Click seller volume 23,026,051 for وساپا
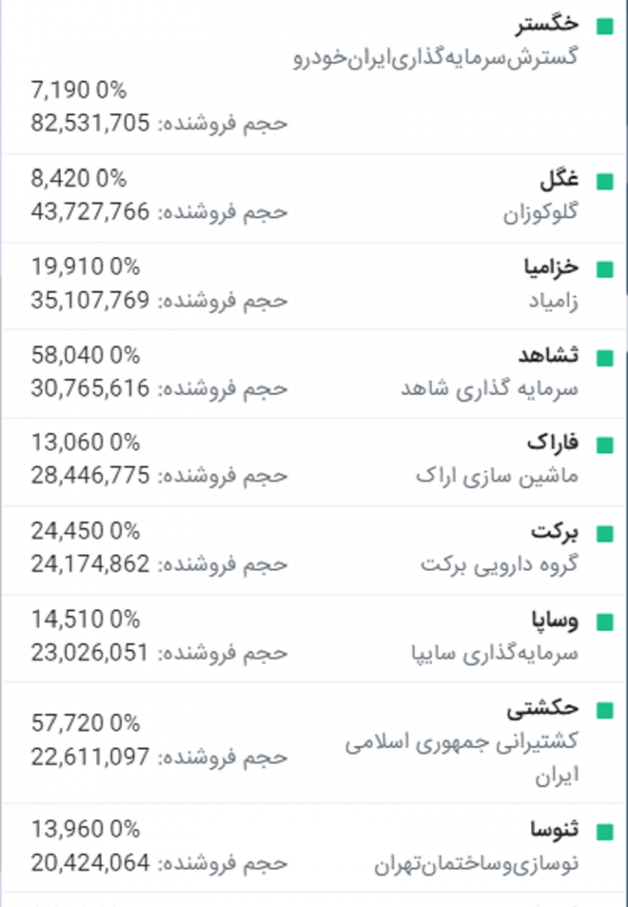Image resolution: width=628 pixels, height=907 pixels. (x=90, y=653)
